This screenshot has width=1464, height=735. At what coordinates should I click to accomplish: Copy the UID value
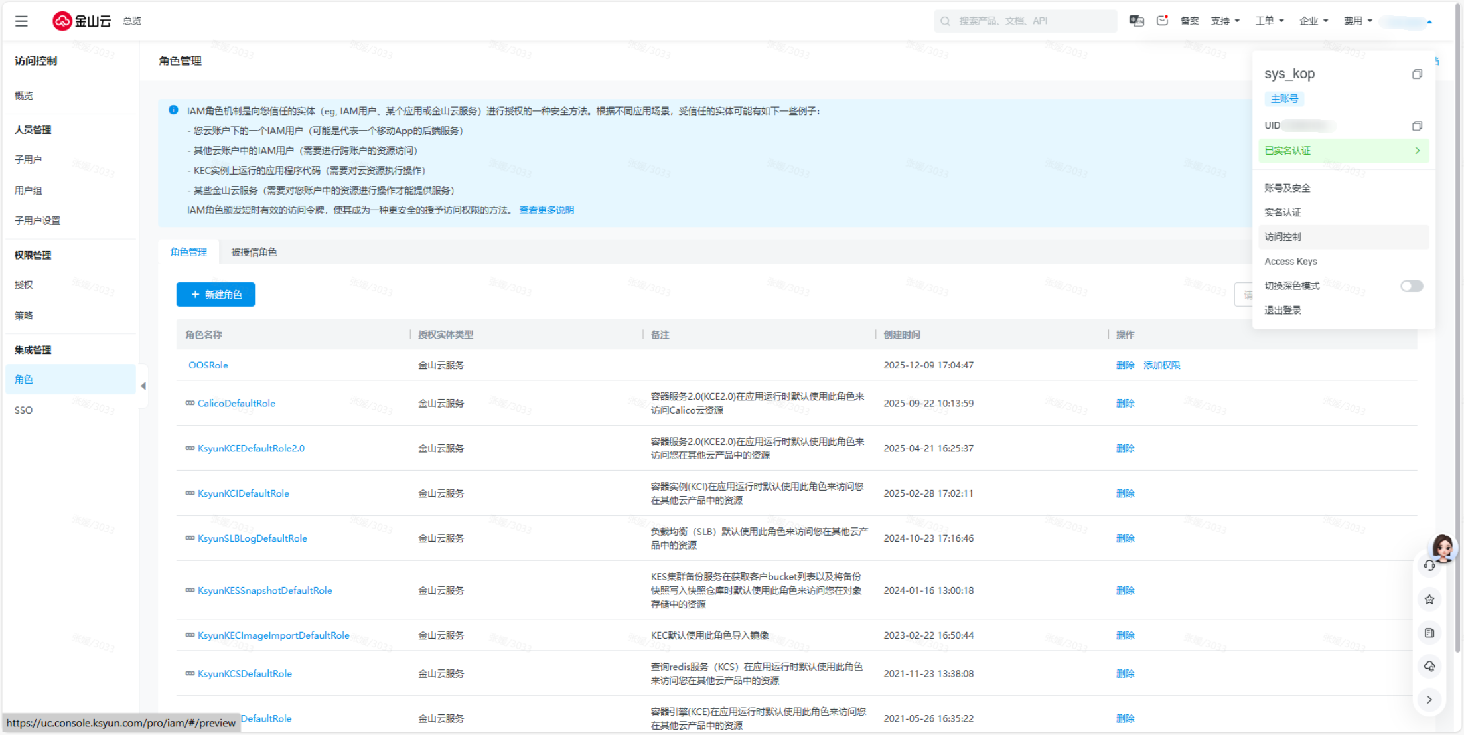pos(1417,126)
